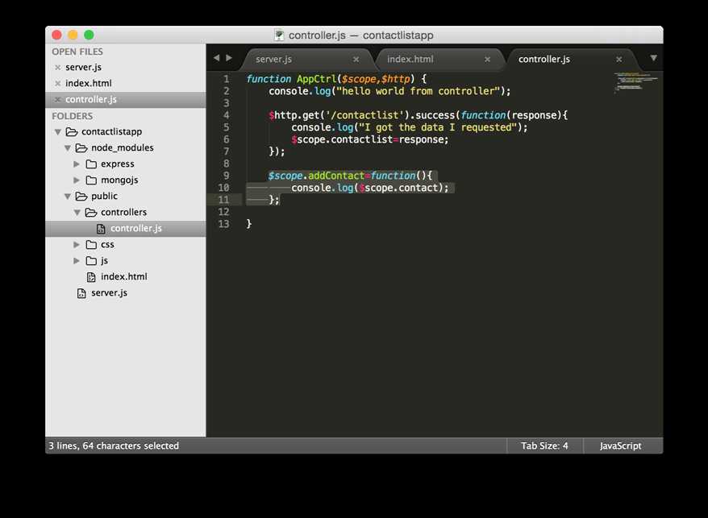The image size is (708, 518).
Task: Collapse the node_modules folder triangle
Action: point(67,148)
